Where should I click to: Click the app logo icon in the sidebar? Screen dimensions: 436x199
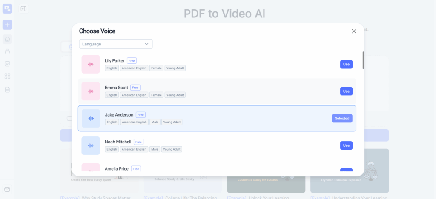7,9
